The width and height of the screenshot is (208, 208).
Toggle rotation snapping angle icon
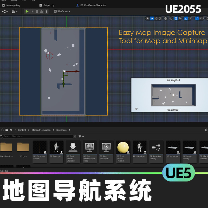click(x=185, y=18)
